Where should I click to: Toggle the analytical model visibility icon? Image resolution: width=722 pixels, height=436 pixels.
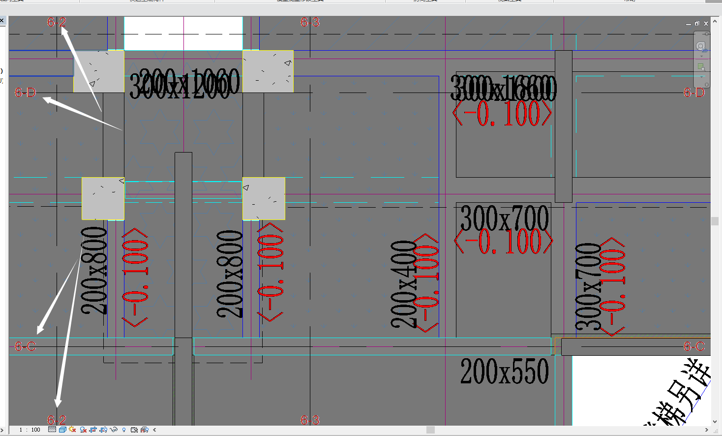(x=145, y=430)
